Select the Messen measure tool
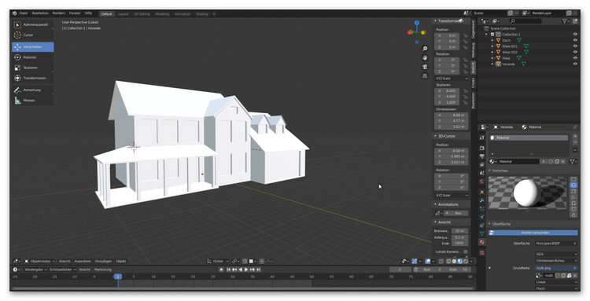The width and height of the screenshot is (590, 301). click(x=33, y=101)
